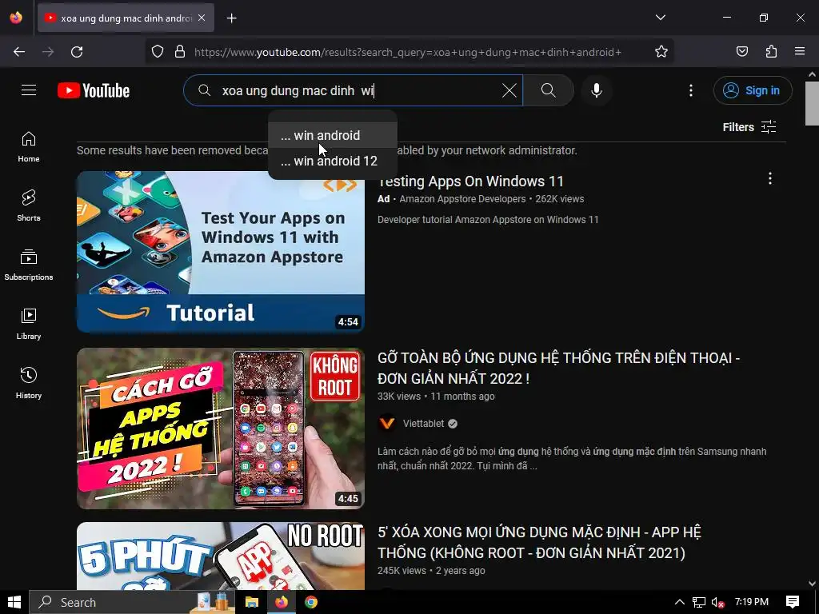Open the 'Testing Apps On Windows 11' title
819x614 pixels.
[x=470, y=181]
